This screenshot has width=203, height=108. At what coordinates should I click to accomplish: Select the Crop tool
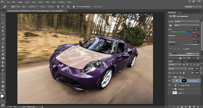(x=3, y=31)
